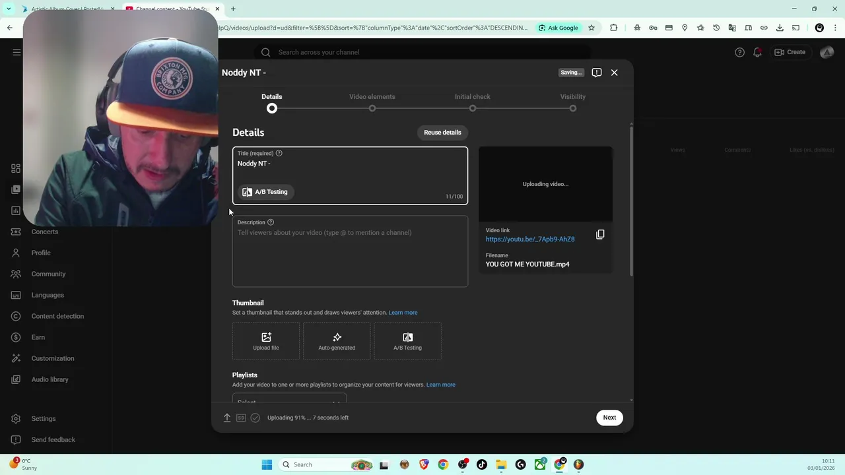The height and width of the screenshot is (475, 845).
Task: Go to the Visibility step
Action: [x=573, y=102]
